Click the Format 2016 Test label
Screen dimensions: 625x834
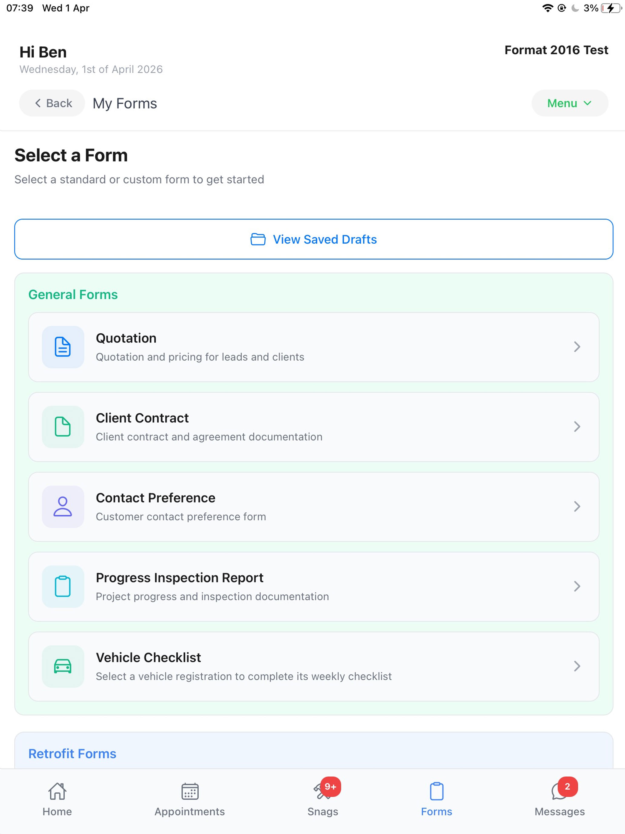(556, 50)
